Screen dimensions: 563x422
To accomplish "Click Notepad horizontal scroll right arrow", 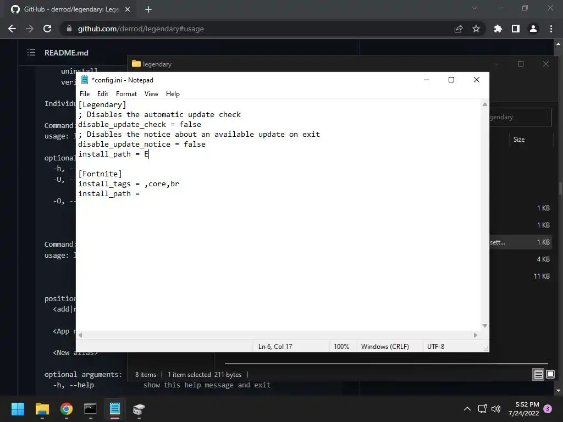I will [x=476, y=335].
